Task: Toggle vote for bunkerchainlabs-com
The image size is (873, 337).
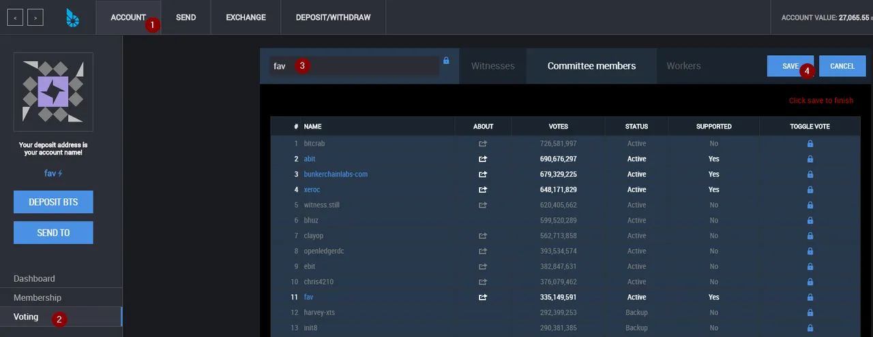Action: click(810, 174)
